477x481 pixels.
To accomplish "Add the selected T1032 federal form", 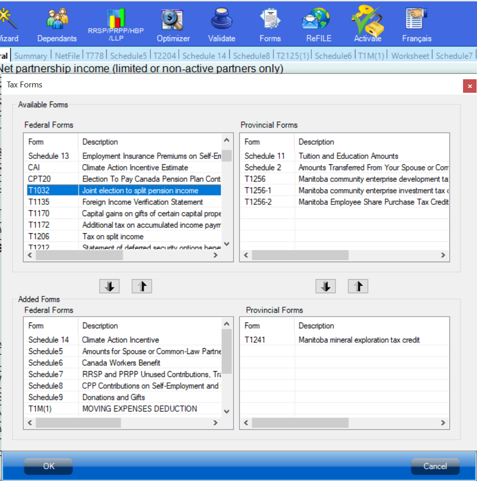I will 109,286.
